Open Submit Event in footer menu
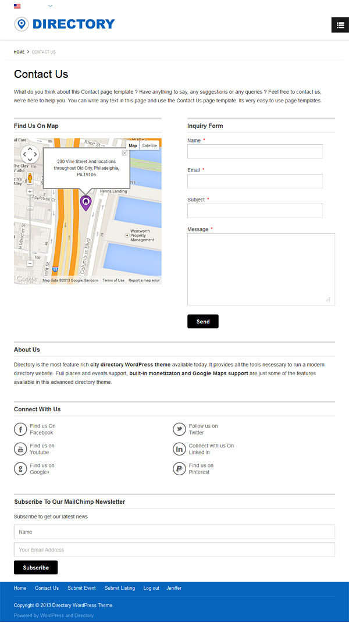 [81, 588]
